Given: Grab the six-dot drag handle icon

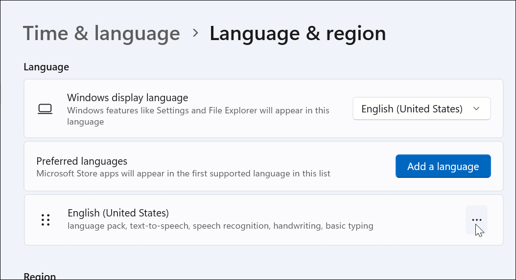Looking at the screenshot, I should point(46,220).
